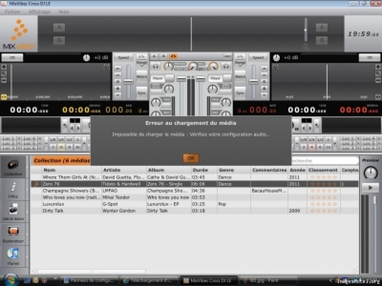
Task: Open the Explorateur file browser icon
Action: [13, 234]
